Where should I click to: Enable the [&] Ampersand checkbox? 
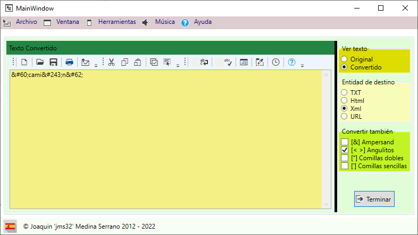(x=345, y=142)
